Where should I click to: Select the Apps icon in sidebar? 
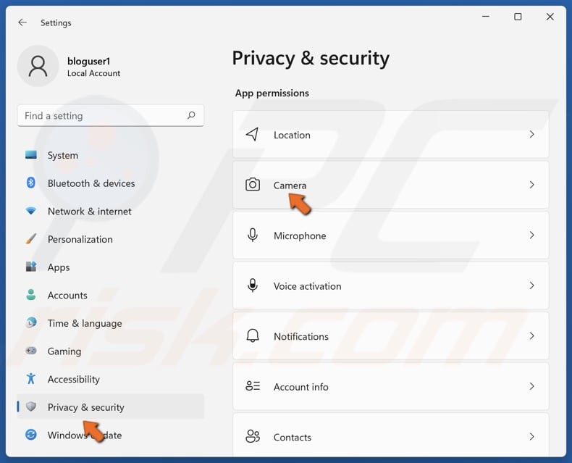[31, 267]
